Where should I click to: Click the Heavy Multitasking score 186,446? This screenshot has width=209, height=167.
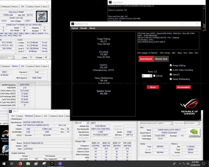103,81
